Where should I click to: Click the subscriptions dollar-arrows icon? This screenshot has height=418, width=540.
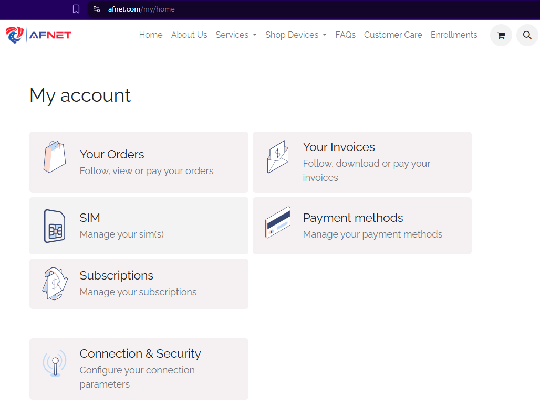(55, 283)
